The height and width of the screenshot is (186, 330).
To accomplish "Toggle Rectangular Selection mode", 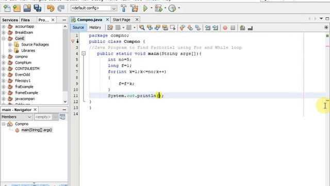I will click(173, 27).
